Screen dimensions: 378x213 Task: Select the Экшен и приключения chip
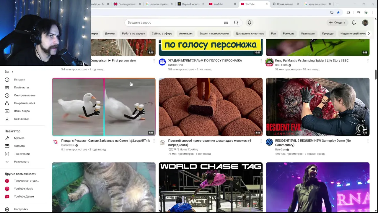point(214,33)
